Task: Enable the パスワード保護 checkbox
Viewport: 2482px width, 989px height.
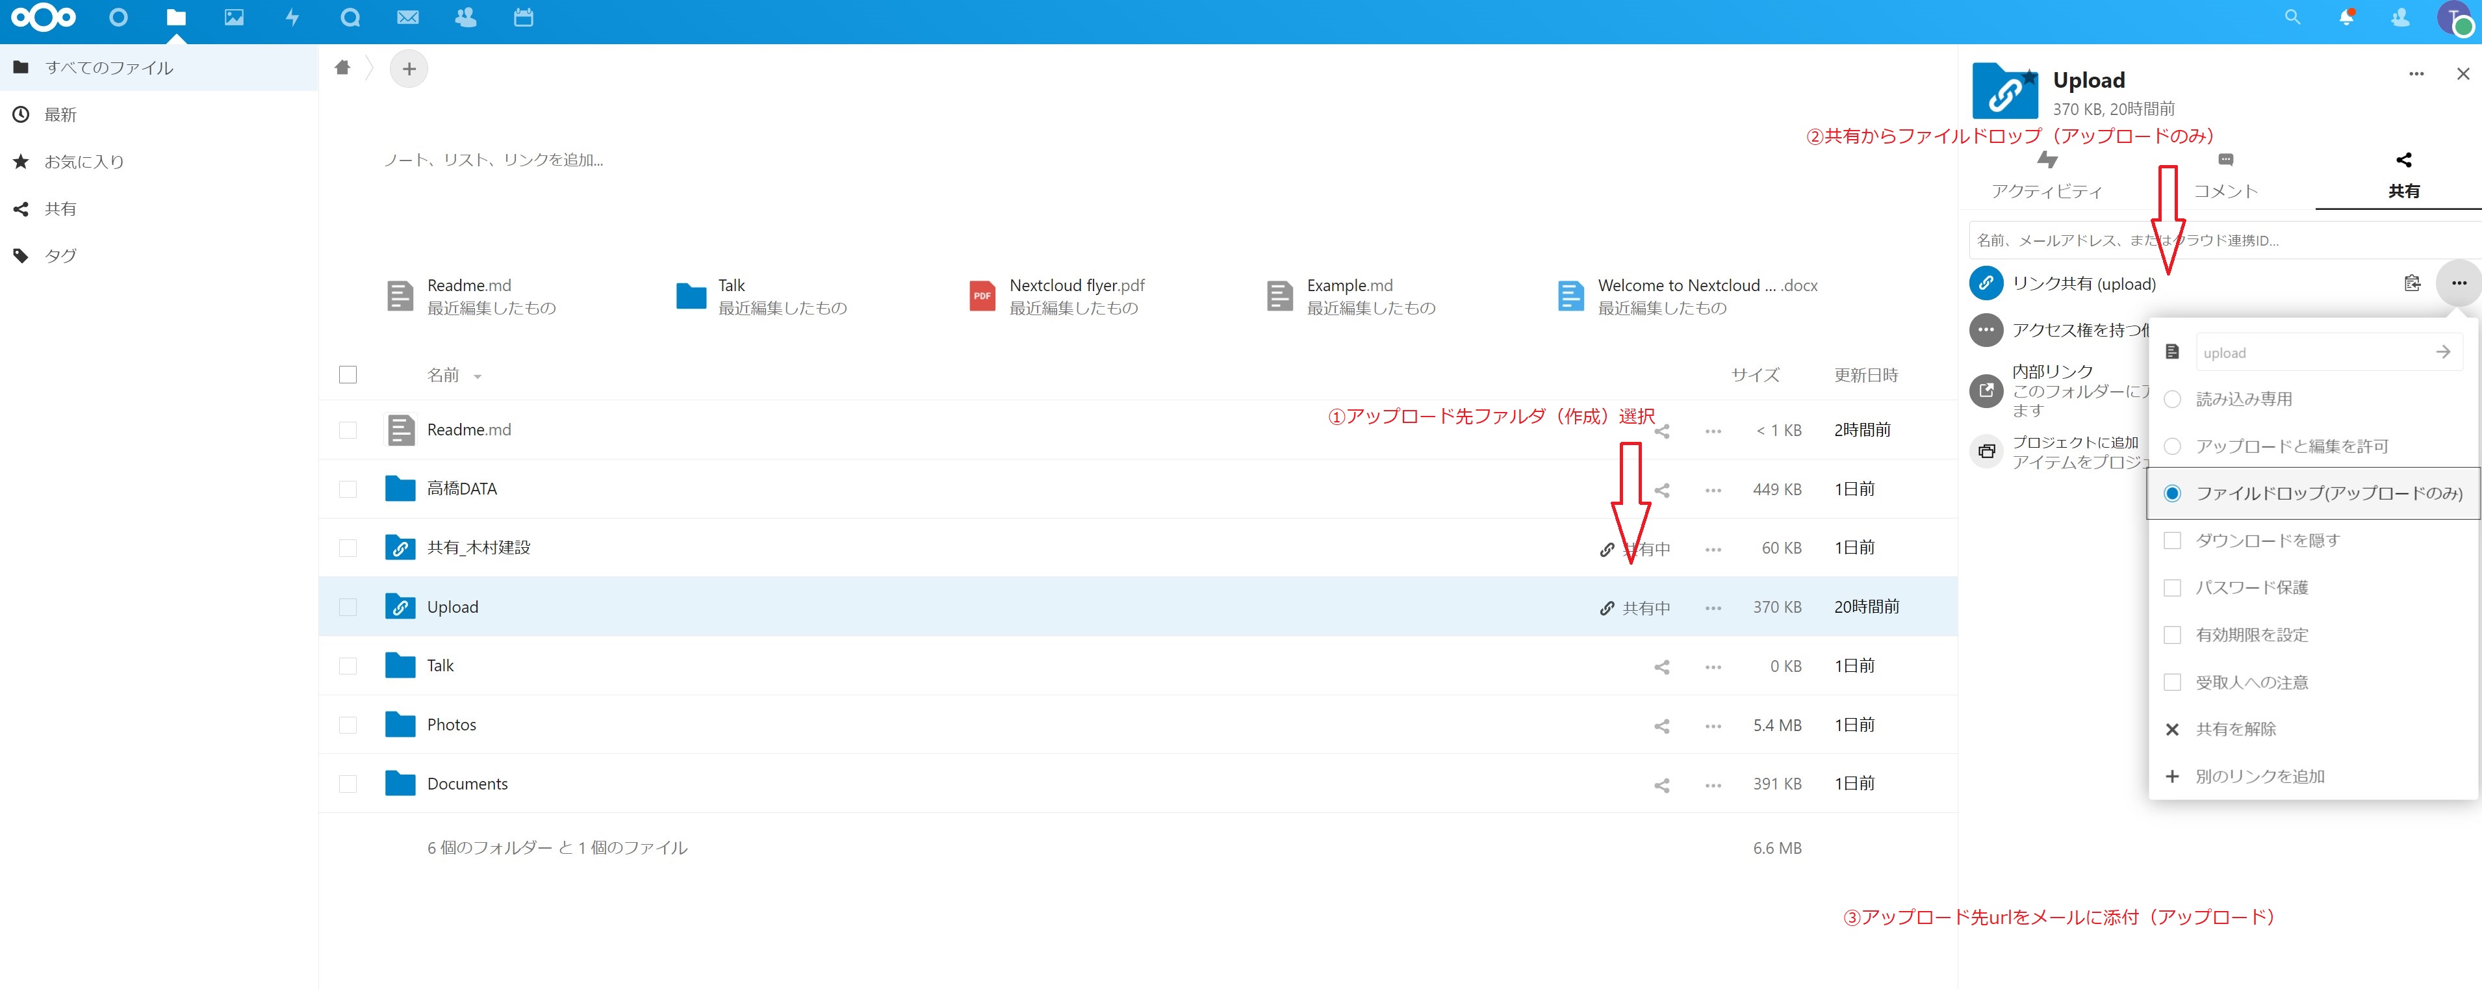Action: tap(2171, 588)
